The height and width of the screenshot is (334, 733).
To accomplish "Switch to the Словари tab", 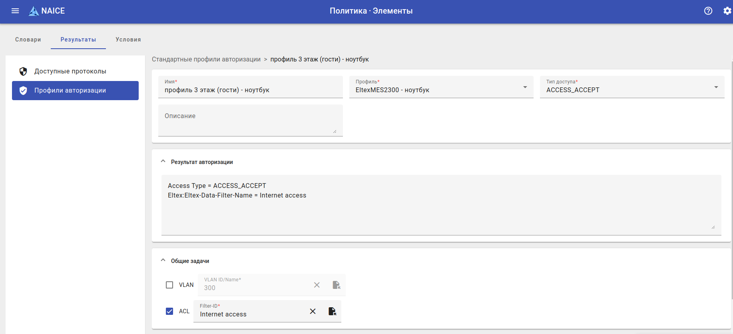I will click(x=28, y=40).
